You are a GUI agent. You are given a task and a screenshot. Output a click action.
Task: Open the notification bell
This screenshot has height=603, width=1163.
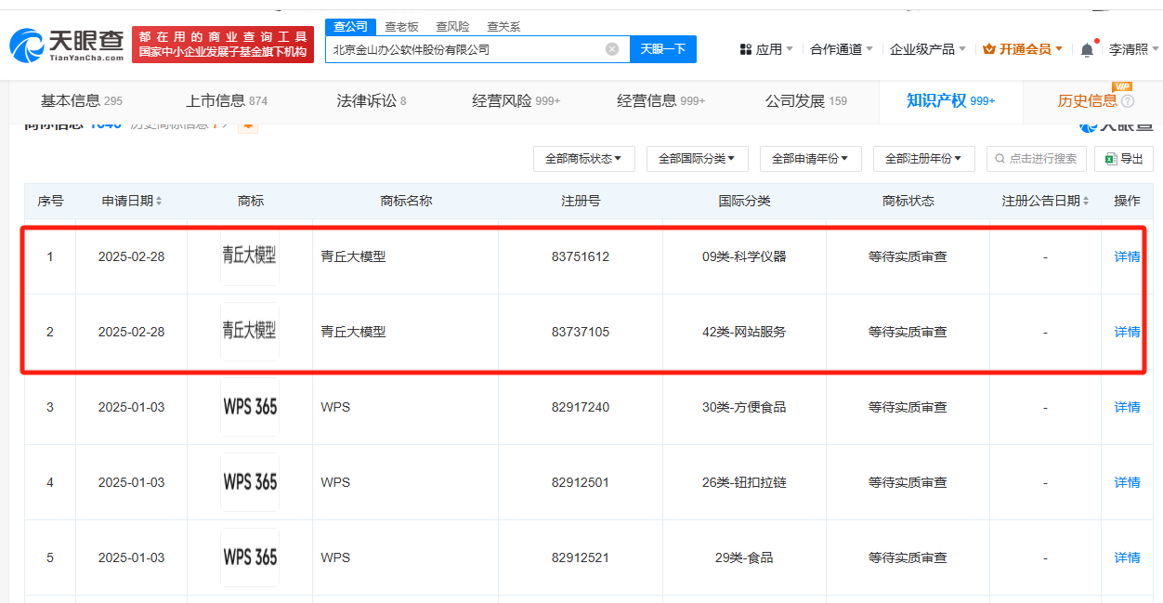point(1087,49)
